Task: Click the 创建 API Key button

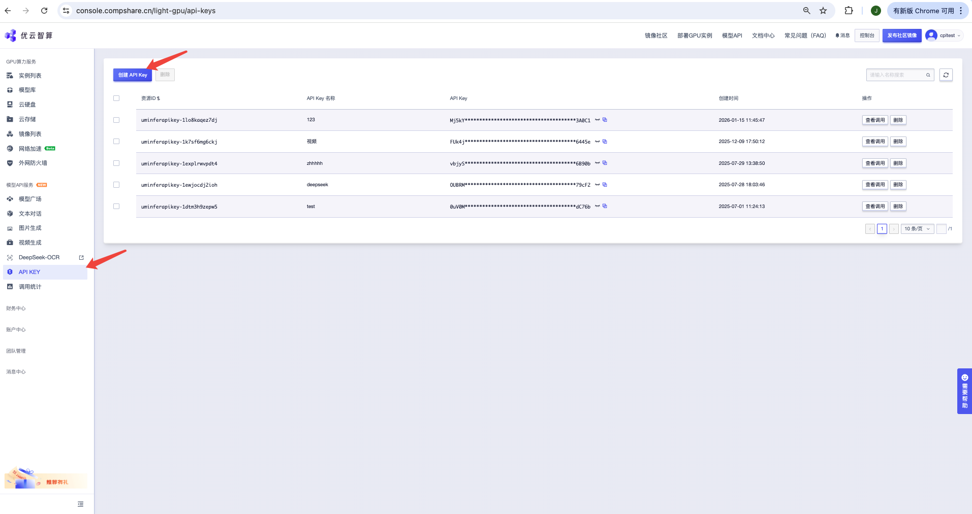Action: tap(133, 75)
